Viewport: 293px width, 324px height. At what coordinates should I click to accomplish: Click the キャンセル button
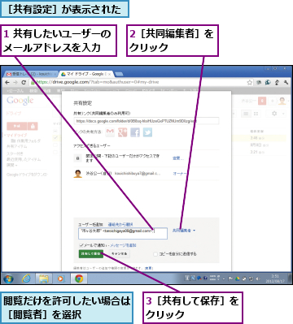pos(120,253)
